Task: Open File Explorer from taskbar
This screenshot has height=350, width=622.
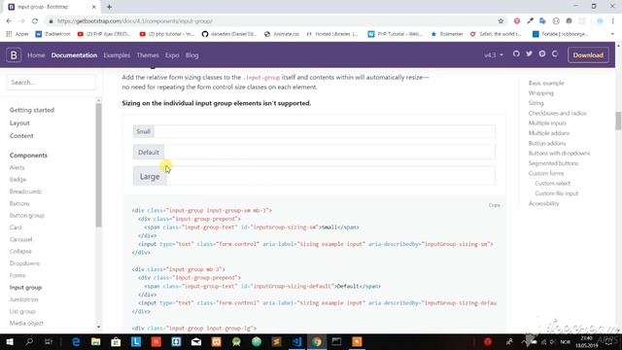Action: click(x=95, y=341)
